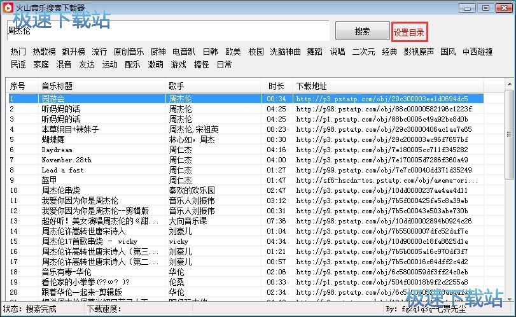Select row 14 周杰伦许嵩转世唐宋诗人

(x=246, y=232)
